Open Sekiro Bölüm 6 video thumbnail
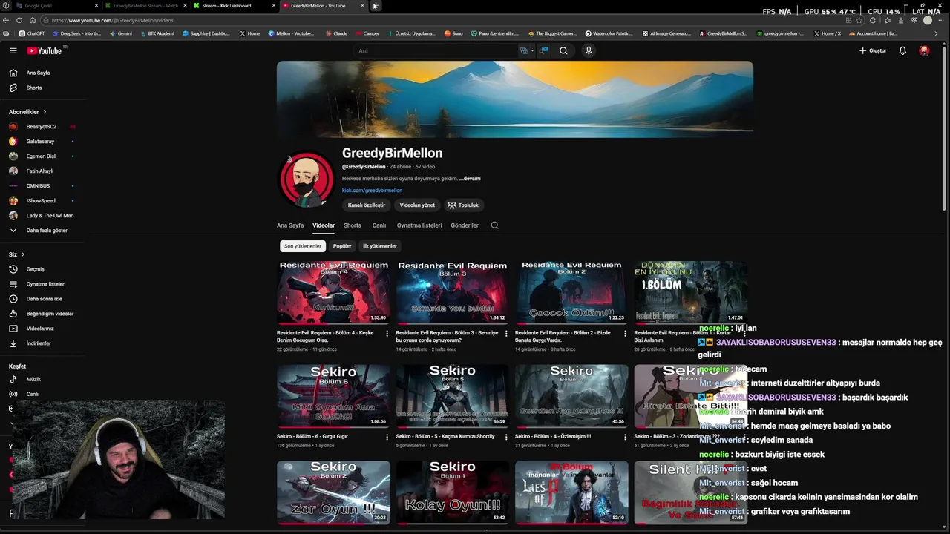Screen dimensions: 950x534 click(x=333, y=395)
